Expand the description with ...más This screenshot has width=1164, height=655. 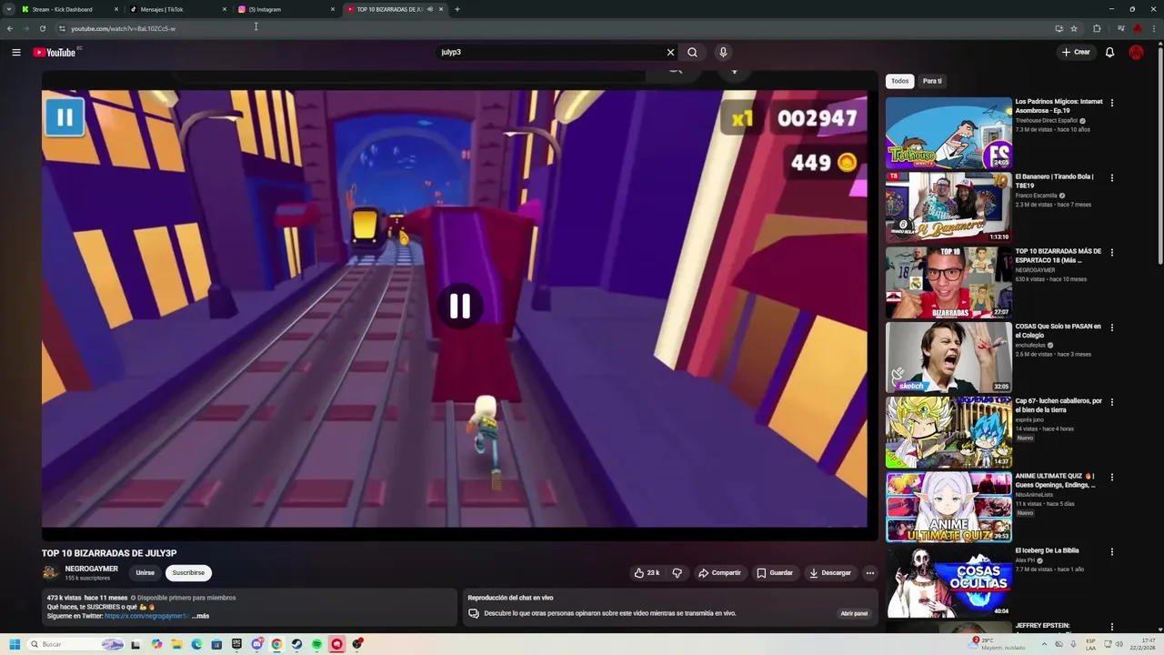click(200, 616)
